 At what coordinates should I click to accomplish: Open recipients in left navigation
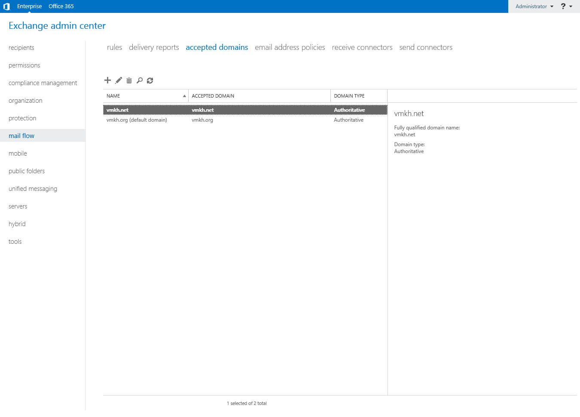point(21,48)
